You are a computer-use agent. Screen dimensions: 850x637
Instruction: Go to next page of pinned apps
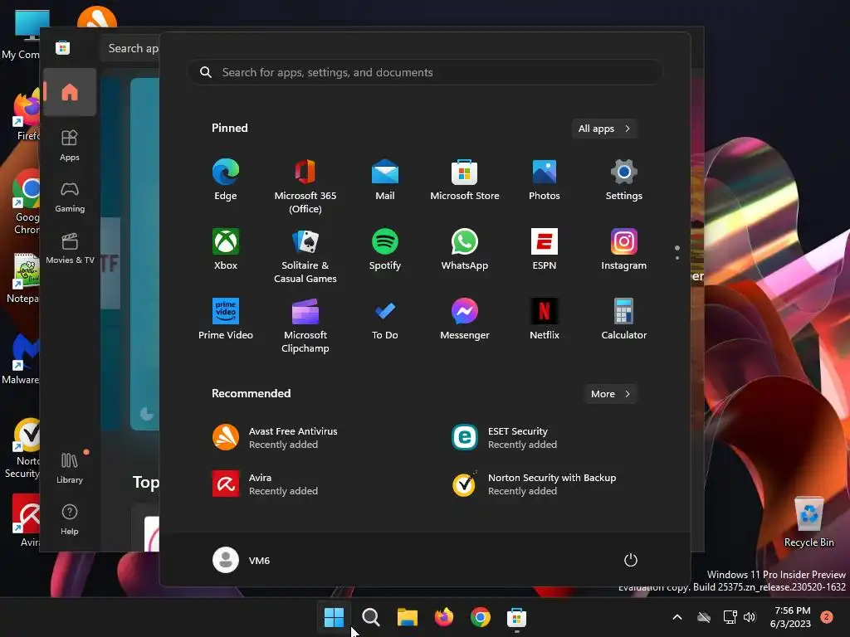click(x=677, y=259)
